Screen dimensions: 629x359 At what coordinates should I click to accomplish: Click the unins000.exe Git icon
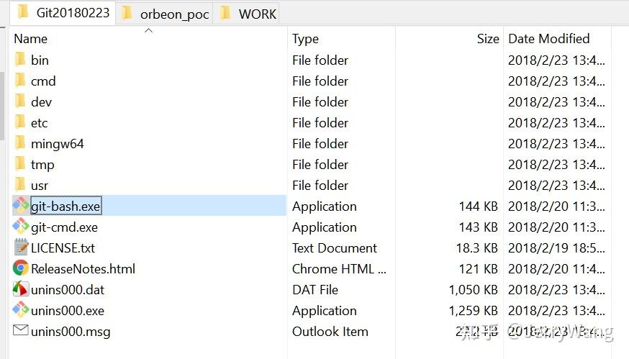[x=20, y=309]
